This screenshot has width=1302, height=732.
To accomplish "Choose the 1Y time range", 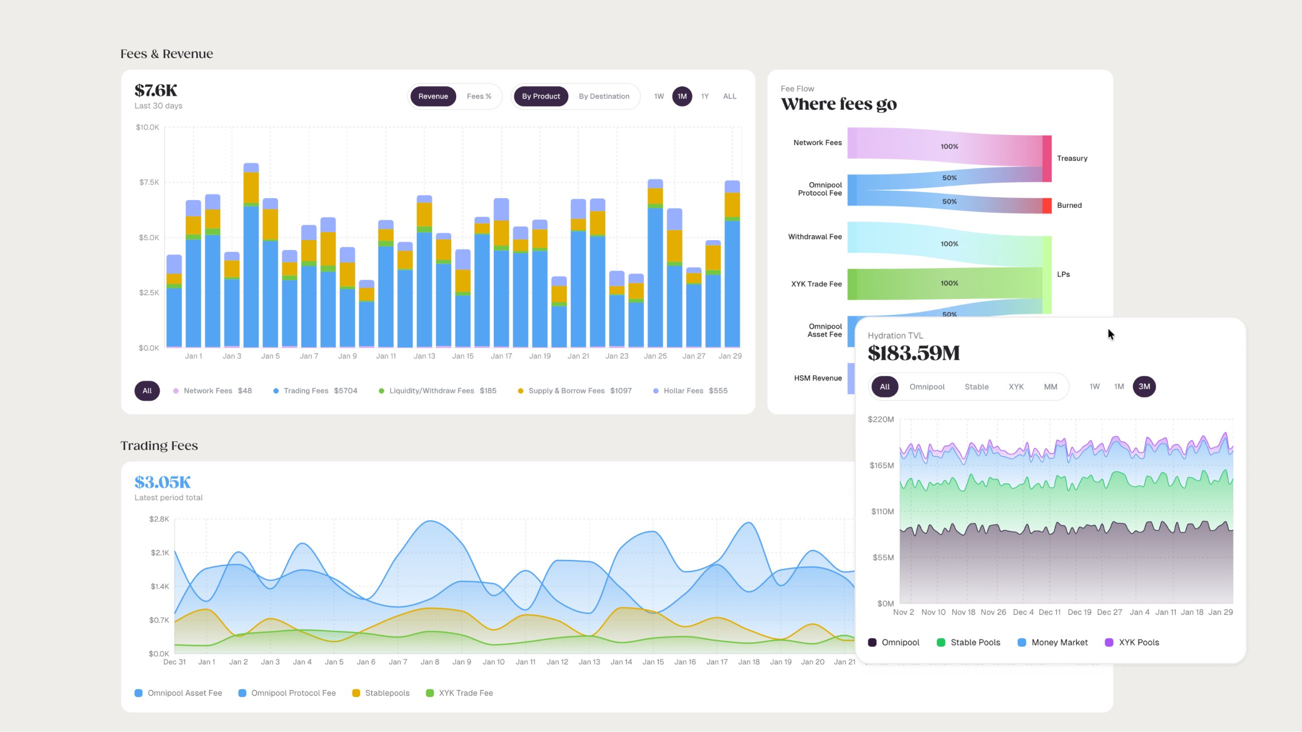I will click(x=705, y=96).
